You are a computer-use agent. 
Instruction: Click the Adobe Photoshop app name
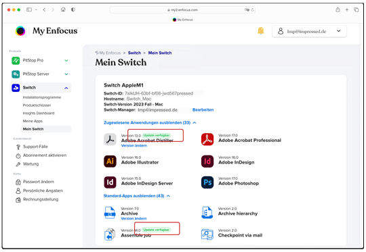point(239,184)
